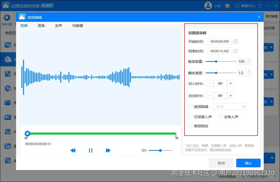Decrease the audio volume value stepper

(248, 63)
